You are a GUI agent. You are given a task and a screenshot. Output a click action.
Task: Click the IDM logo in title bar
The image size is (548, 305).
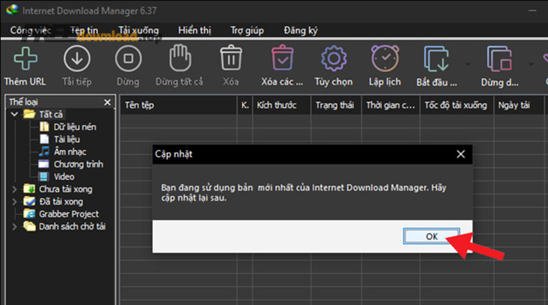pos(12,10)
